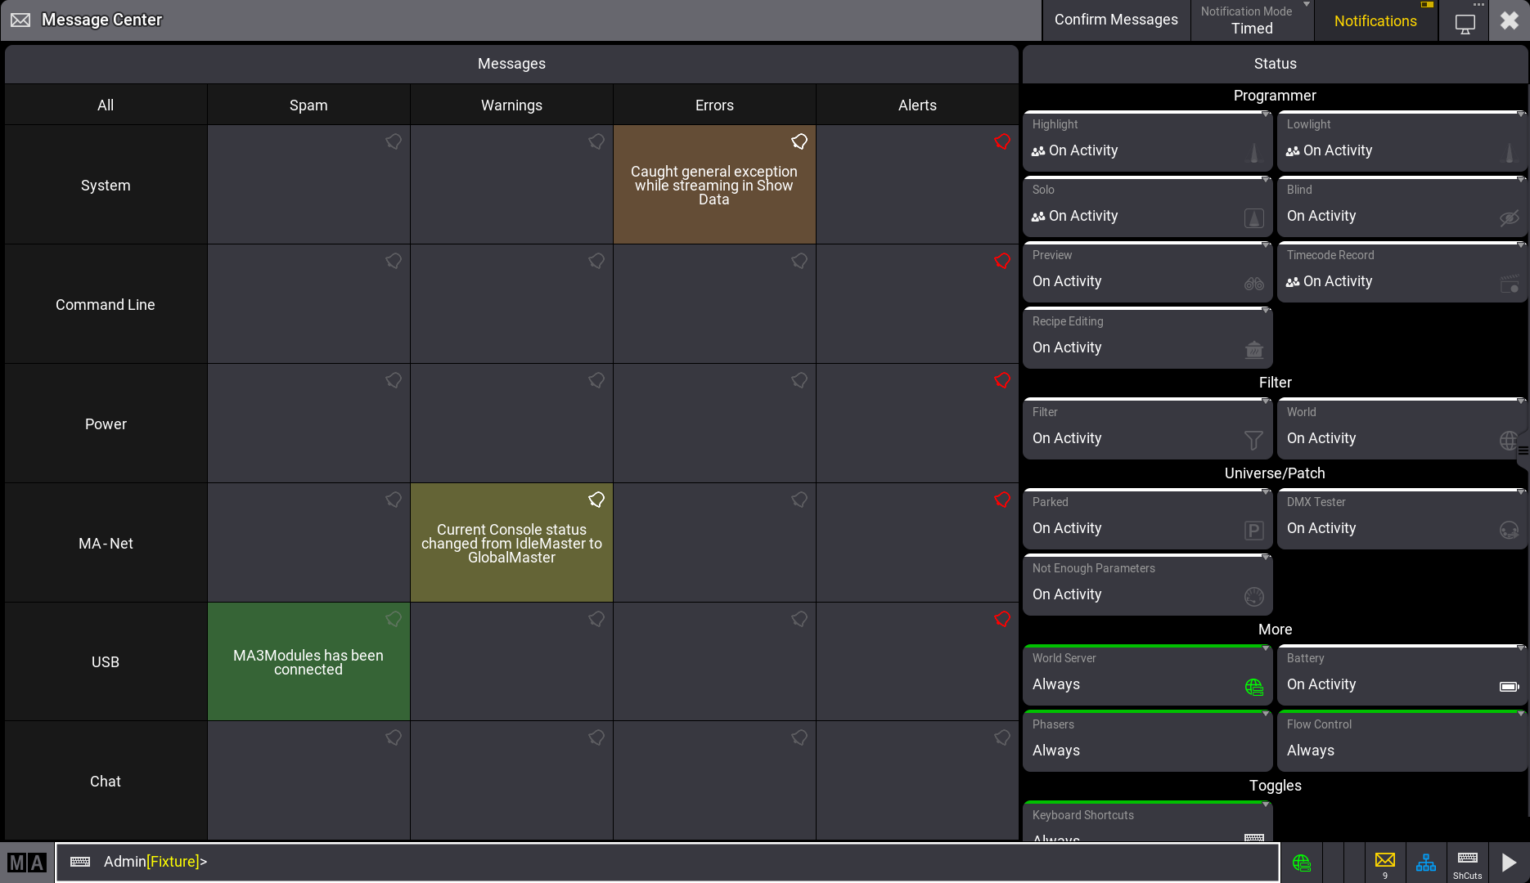Click into the Admin[Fixture] command line field
This screenshot has height=883, width=1530.
(655, 862)
